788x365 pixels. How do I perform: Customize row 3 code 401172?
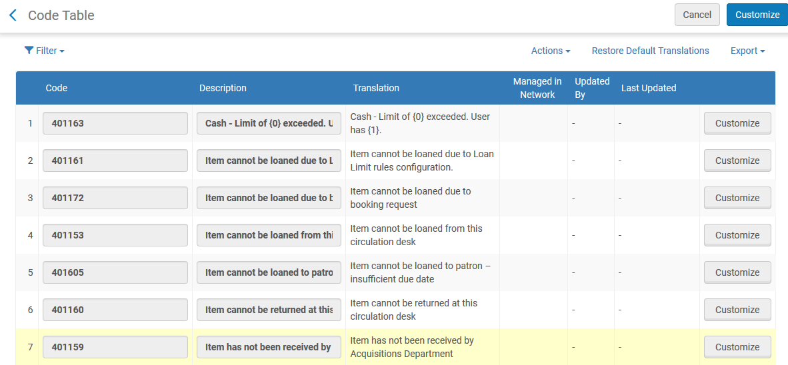pyautogui.click(x=737, y=198)
